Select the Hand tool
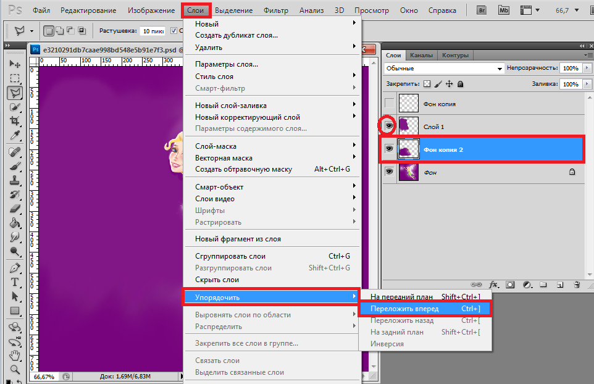Image resolution: width=594 pixels, height=384 pixels. click(15, 355)
